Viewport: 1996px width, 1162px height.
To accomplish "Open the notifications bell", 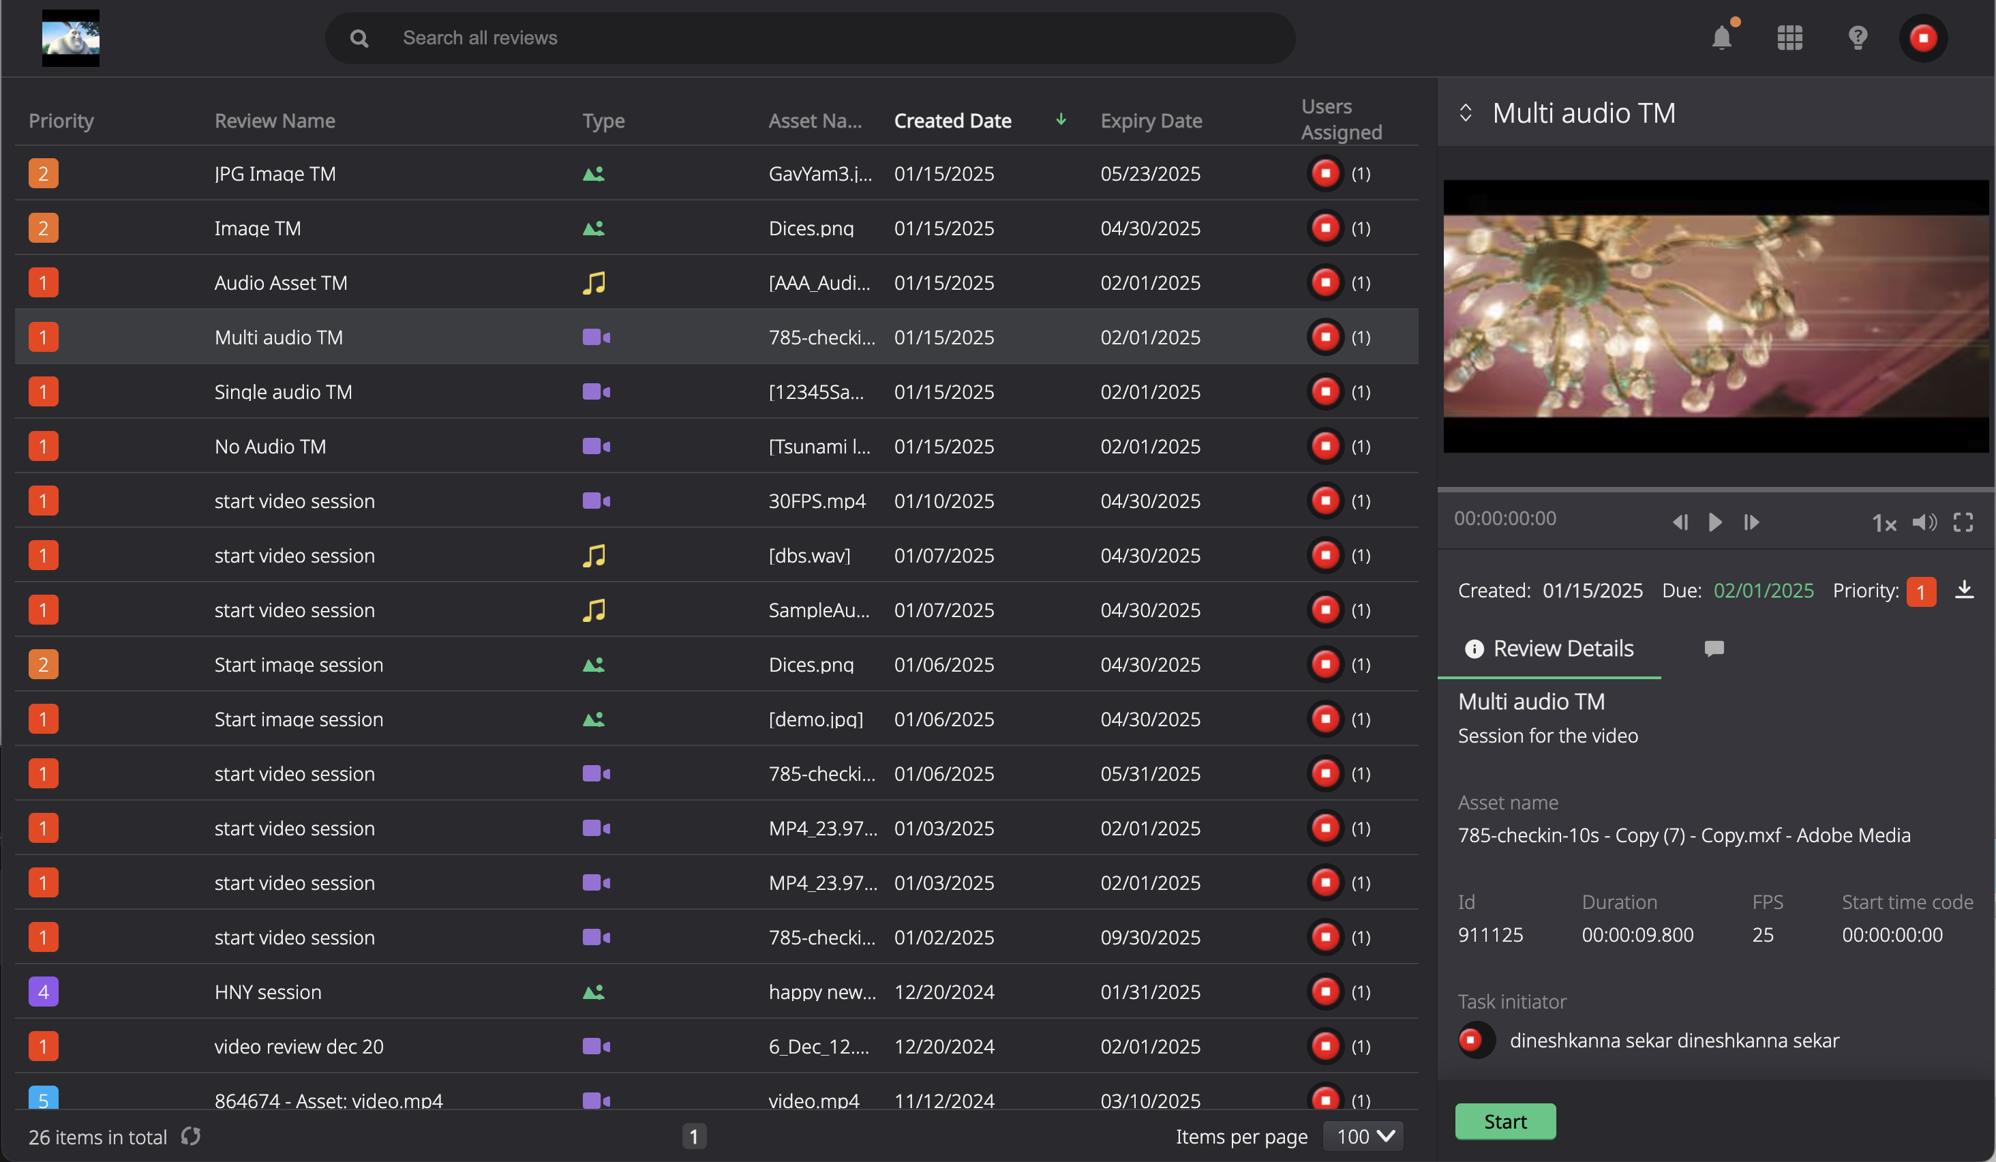I will pos(1721,38).
